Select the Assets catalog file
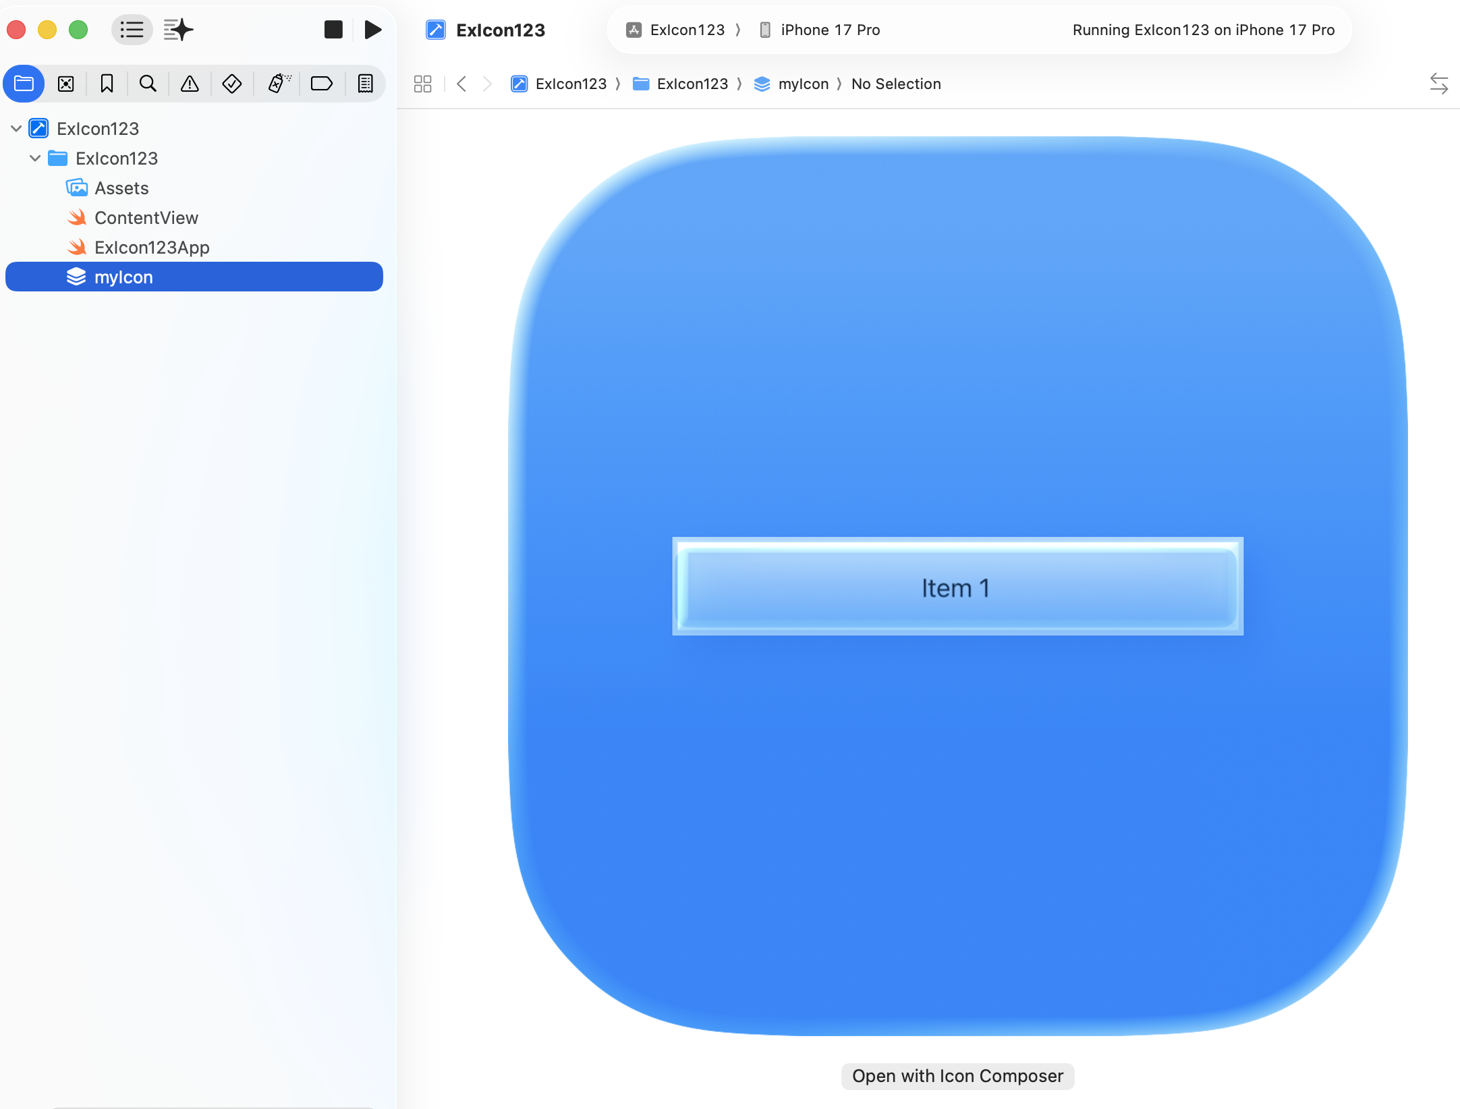 pos(121,188)
